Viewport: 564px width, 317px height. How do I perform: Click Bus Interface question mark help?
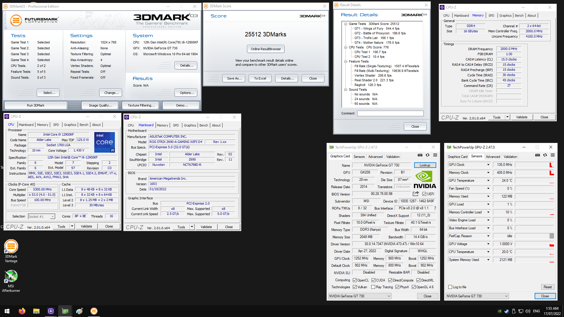[435, 208]
